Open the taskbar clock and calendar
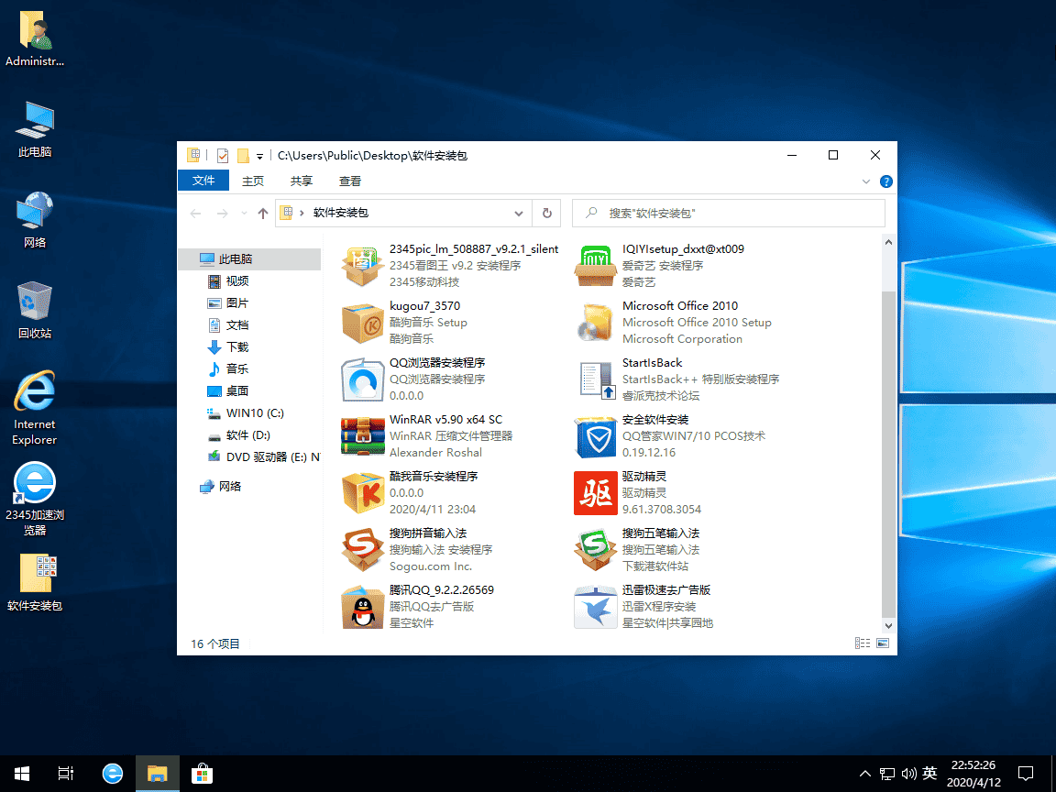The image size is (1056, 792). pos(973,773)
